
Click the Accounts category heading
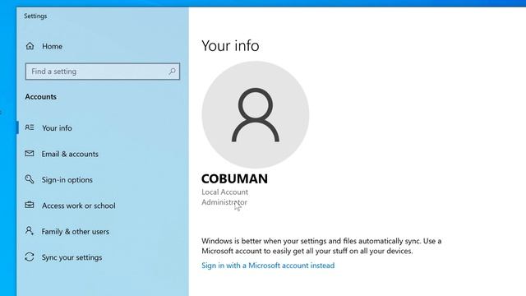point(40,97)
